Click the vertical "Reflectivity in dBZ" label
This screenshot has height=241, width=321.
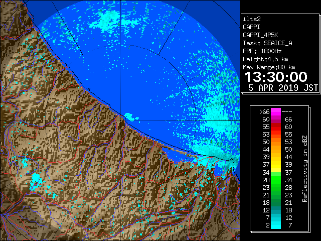click(x=304, y=169)
